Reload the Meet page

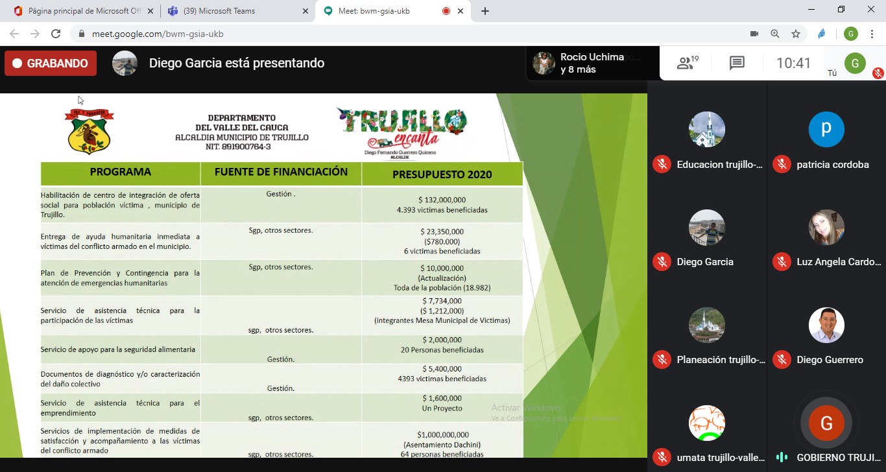click(x=56, y=34)
